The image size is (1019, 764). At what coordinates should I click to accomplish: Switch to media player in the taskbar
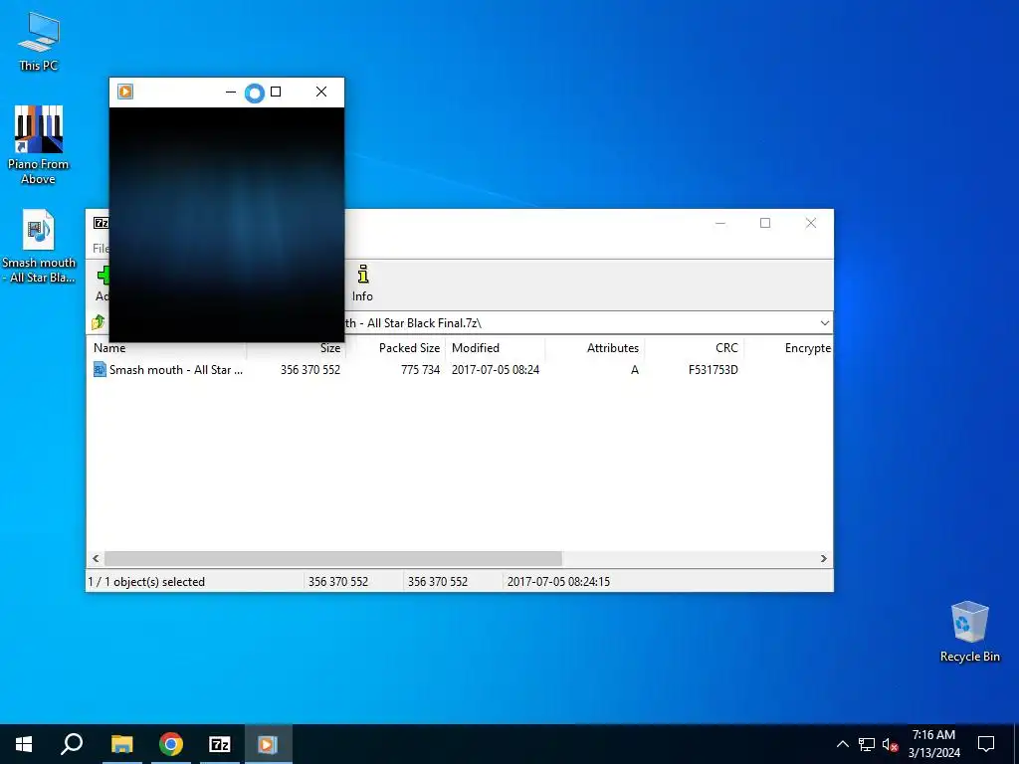coord(268,744)
